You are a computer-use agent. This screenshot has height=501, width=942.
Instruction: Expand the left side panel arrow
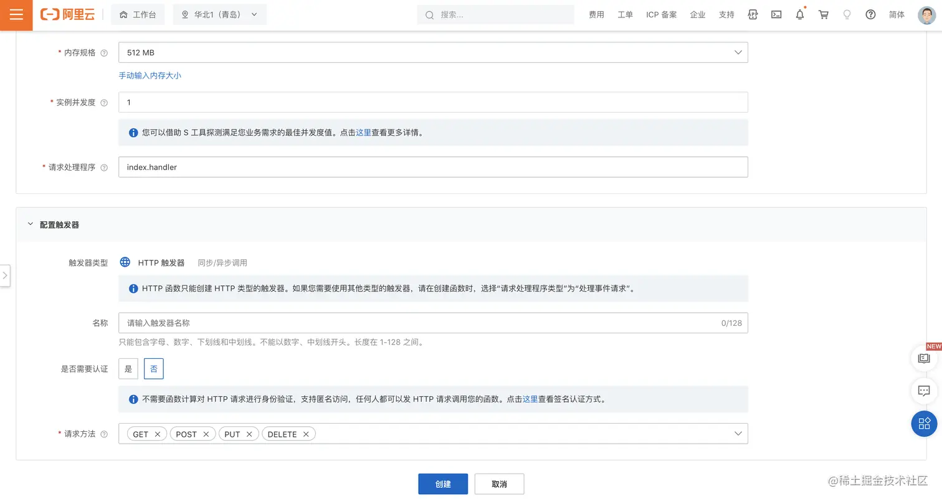5,275
